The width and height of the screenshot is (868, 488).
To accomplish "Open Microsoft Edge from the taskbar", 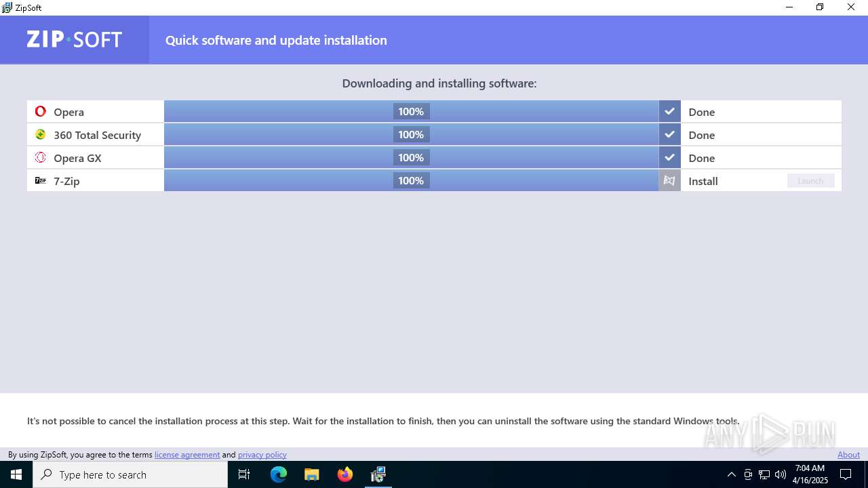I will 279,474.
